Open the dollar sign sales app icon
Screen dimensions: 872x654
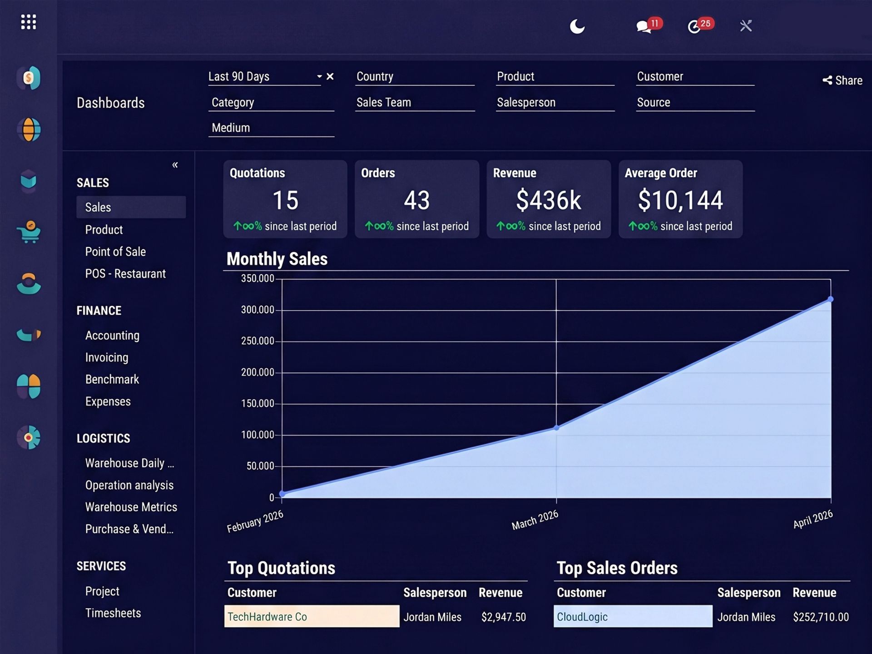click(29, 78)
